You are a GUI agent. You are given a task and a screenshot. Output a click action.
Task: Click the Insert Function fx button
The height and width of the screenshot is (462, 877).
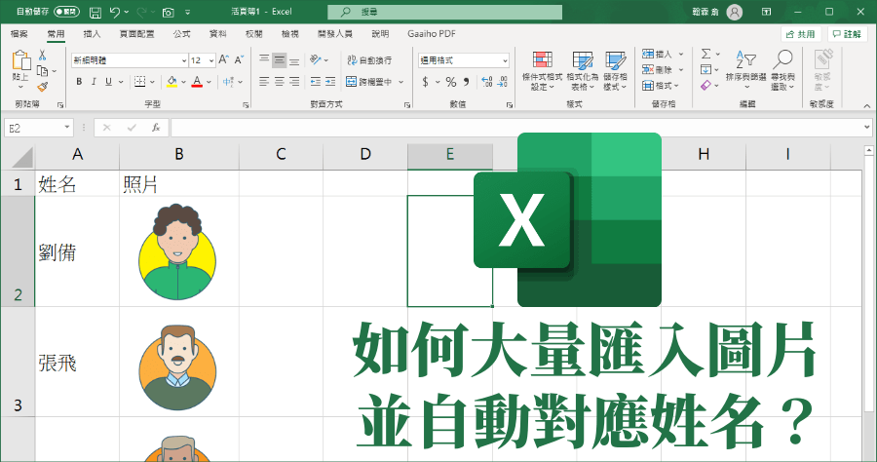pos(156,128)
